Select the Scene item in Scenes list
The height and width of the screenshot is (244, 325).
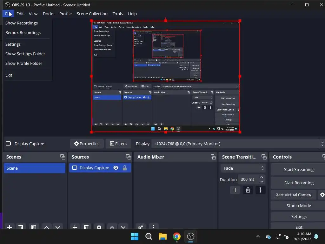pos(34,168)
